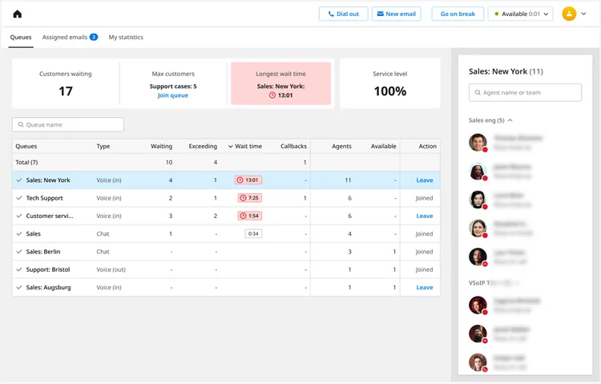Leave the Sales: Augsburg queue
Viewport: 601px width, 384px height.
[425, 287]
